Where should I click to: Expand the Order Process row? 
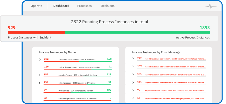[x=40, y=60]
